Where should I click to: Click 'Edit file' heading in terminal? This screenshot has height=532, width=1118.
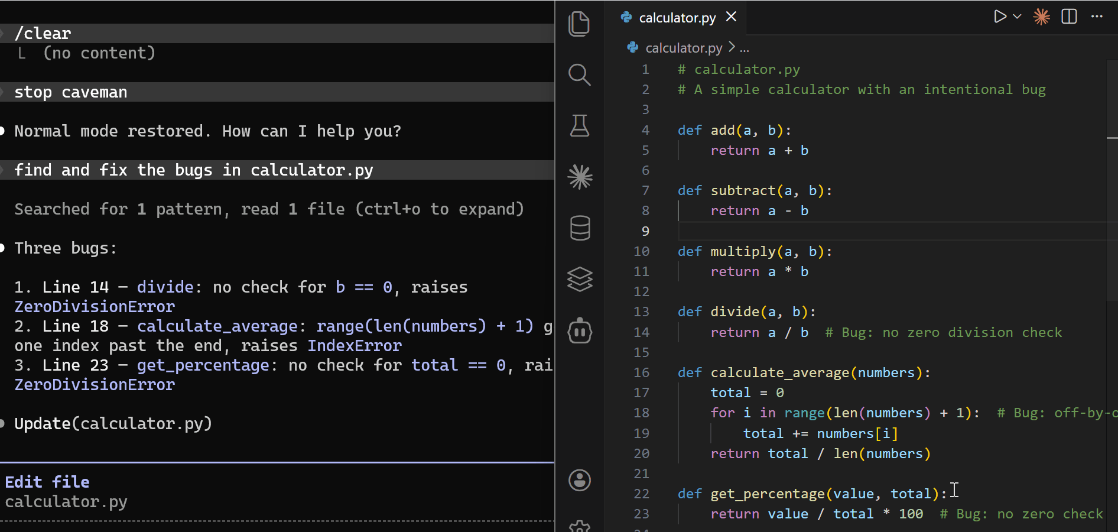47,482
